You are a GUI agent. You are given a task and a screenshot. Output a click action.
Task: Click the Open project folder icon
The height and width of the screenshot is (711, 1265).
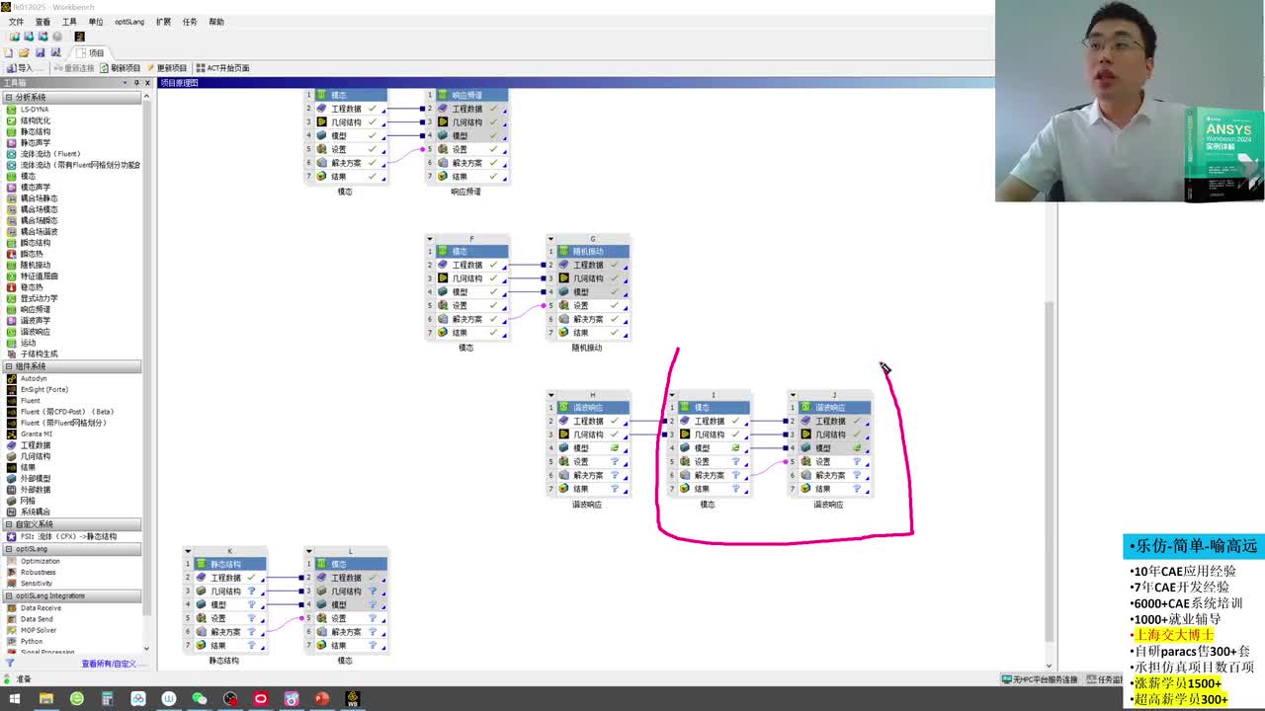(x=24, y=52)
